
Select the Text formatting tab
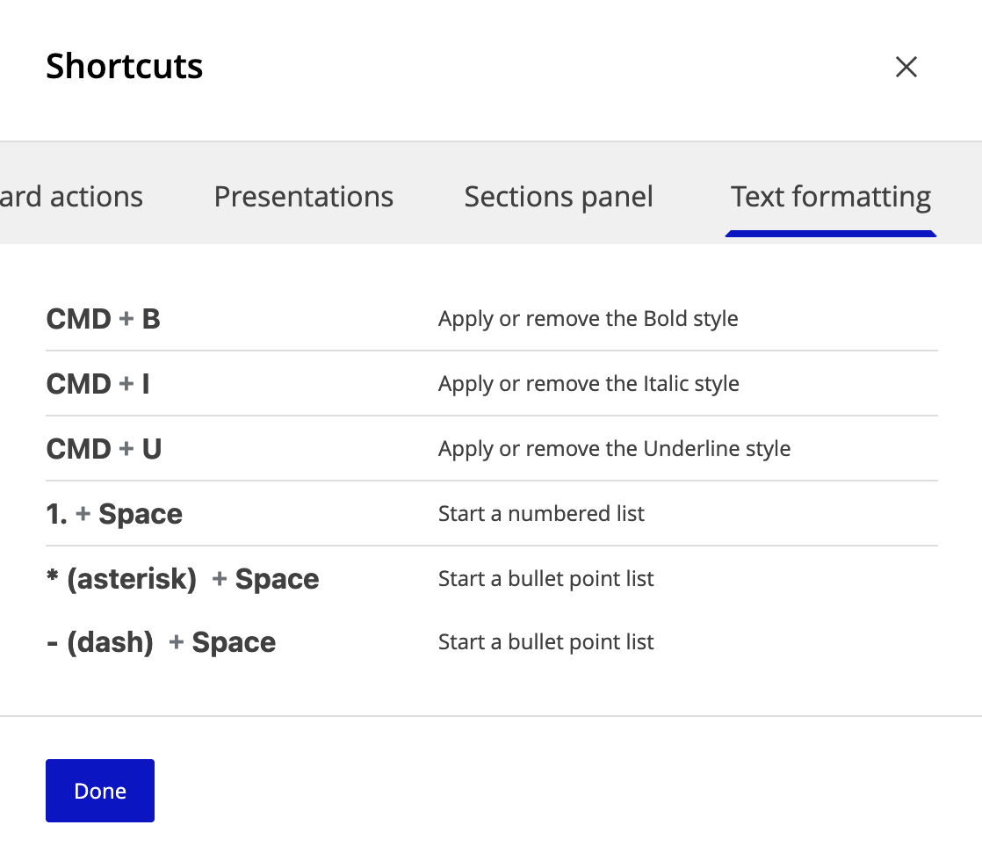pyautogui.click(x=830, y=196)
